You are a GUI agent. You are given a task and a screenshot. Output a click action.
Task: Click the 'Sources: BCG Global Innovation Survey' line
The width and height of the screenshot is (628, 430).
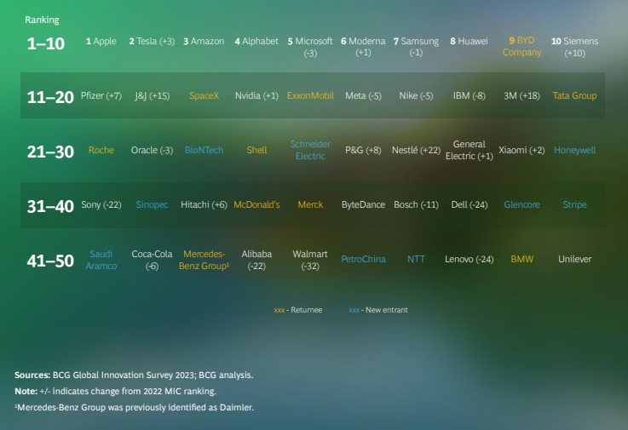pos(134,376)
